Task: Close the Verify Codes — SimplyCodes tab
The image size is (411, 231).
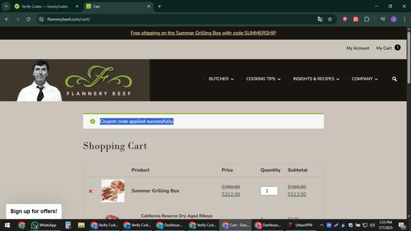Action: click(x=77, y=6)
